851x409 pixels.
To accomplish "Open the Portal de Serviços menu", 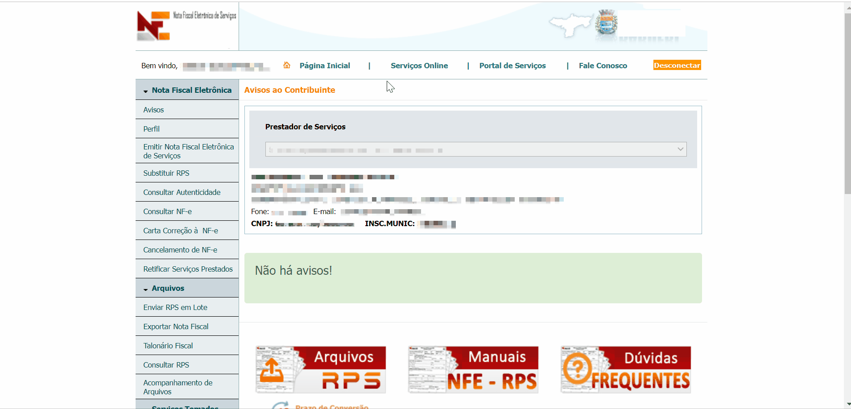I will [x=512, y=66].
